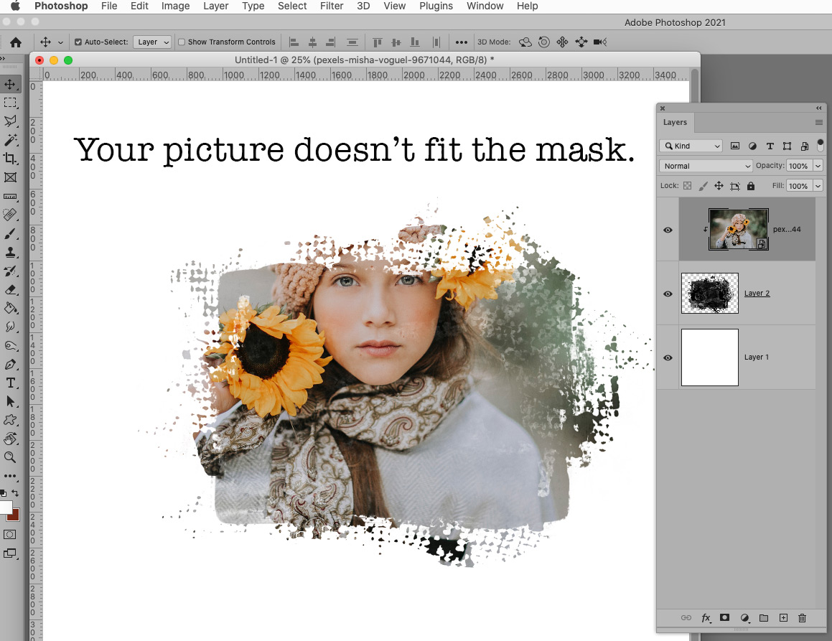Select the Magic Wand tool

point(10,140)
